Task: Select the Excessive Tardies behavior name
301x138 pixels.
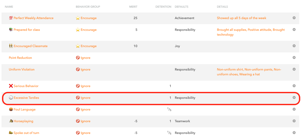Action: 26,98
